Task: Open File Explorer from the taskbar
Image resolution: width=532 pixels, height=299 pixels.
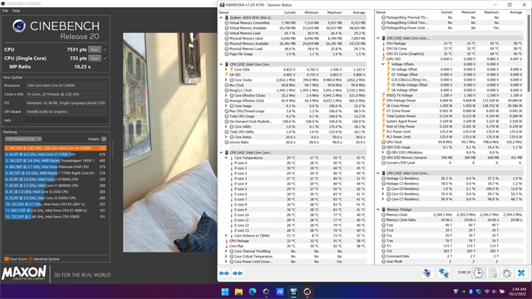Action: pyautogui.click(x=239, y=292)
